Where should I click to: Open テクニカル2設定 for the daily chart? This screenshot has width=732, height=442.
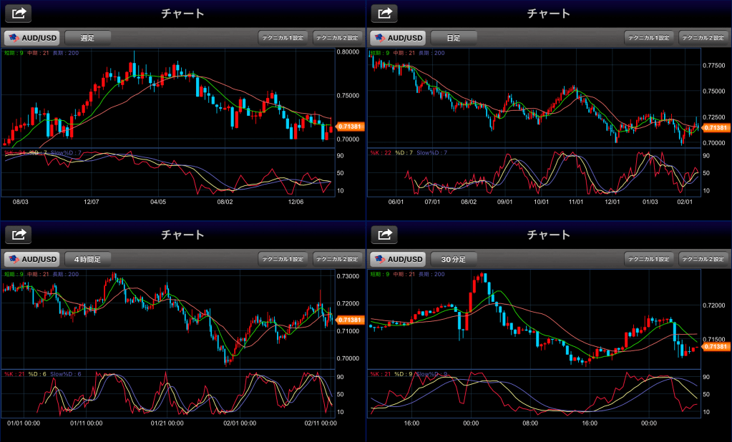705,37
